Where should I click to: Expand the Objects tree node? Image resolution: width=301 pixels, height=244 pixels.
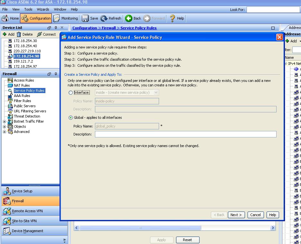[4, 127]
